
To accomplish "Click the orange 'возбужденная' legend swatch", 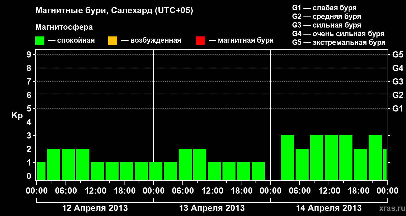I will click(113, 41).
